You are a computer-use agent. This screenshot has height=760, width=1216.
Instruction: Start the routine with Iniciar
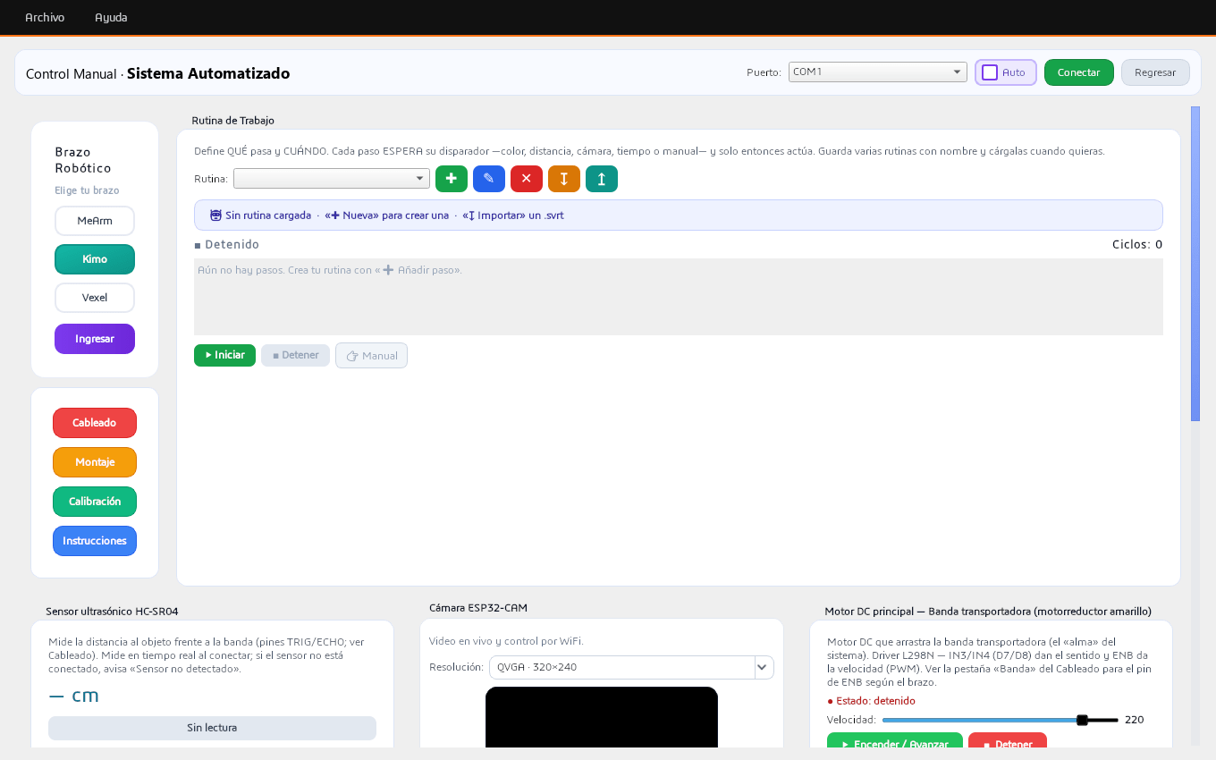tap(224, 355)
